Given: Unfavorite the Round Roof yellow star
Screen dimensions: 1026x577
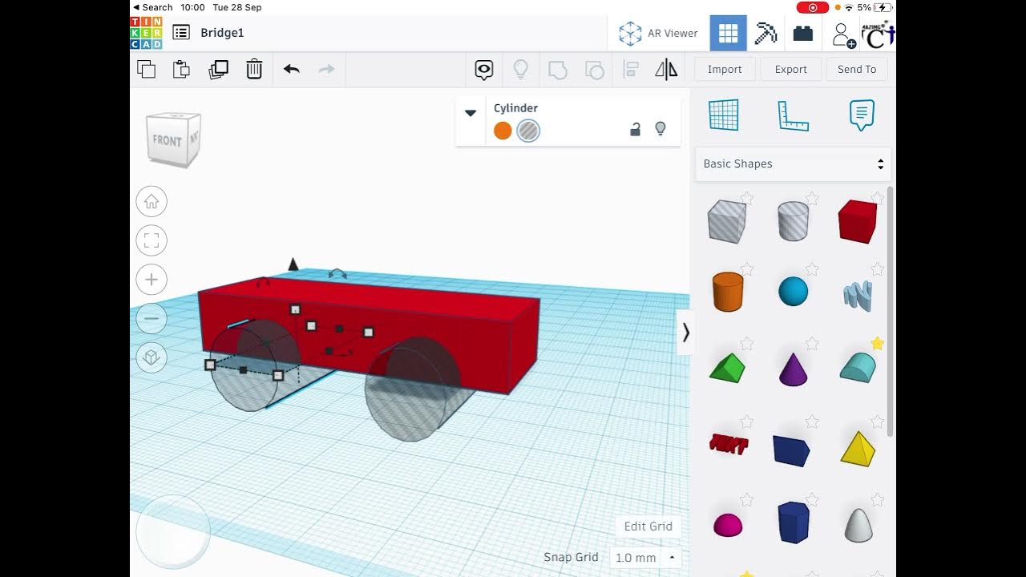Looking at the screenshot, I should (x=877, y=344).
